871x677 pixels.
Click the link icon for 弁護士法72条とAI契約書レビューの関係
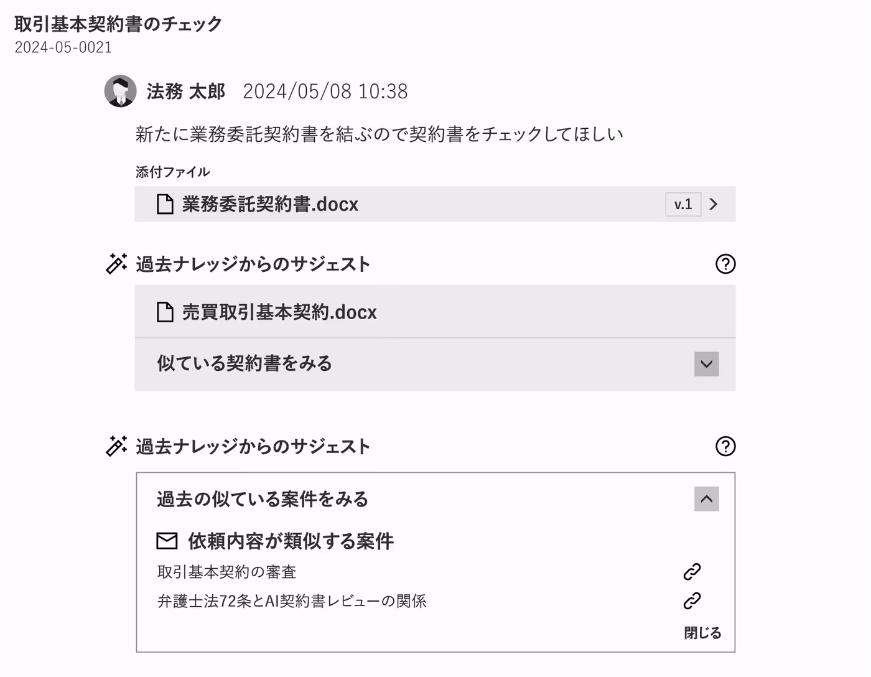pyautogui.click(x=692, y=601)
